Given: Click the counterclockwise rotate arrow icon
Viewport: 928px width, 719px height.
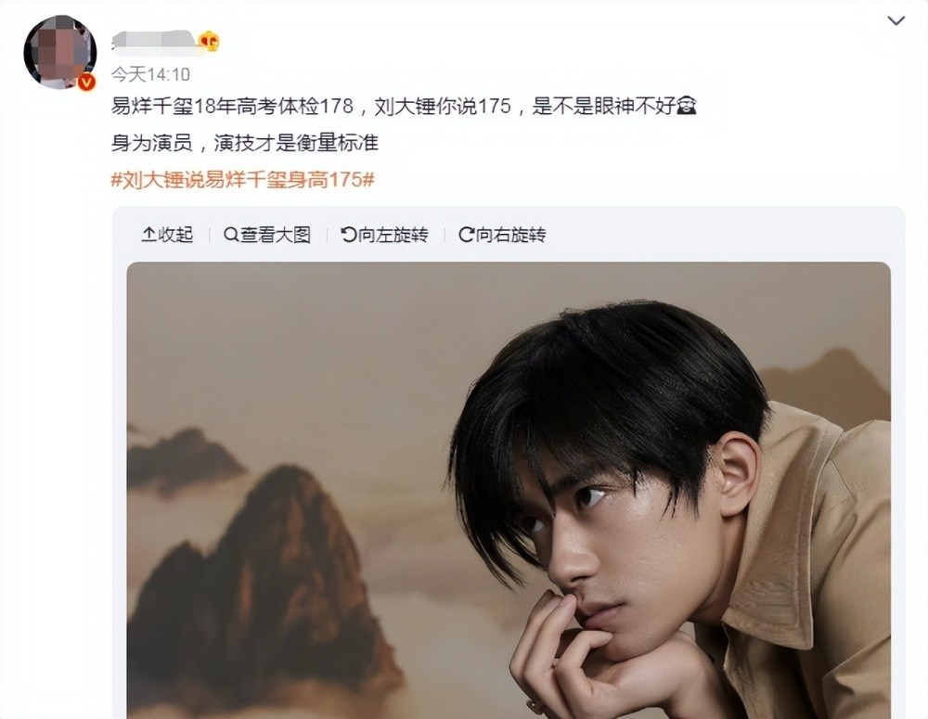Looking at the screenshot, I should click(349, 235).
